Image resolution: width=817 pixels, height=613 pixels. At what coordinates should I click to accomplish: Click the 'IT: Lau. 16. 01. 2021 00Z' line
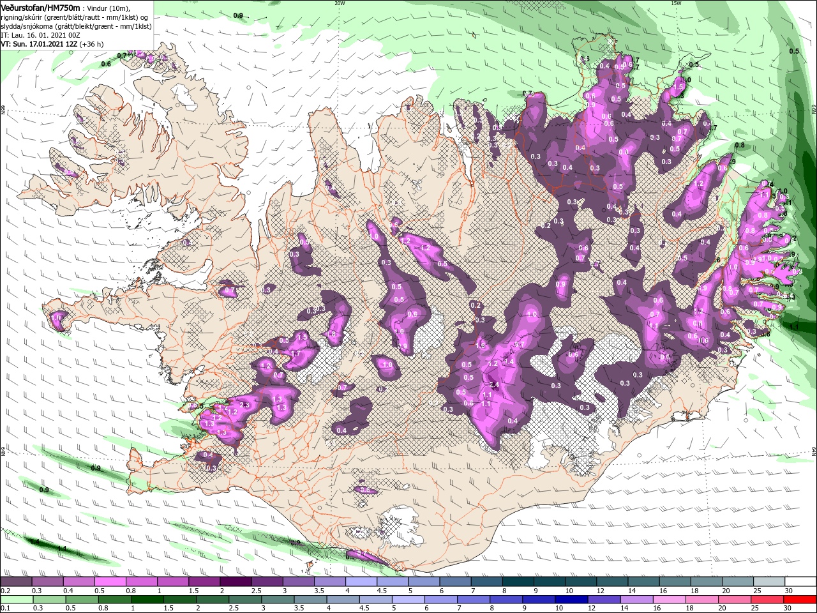(x=40, y=35)
